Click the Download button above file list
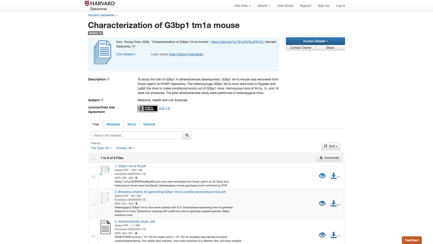Viewport: 433px width, 244px height. 329,158
